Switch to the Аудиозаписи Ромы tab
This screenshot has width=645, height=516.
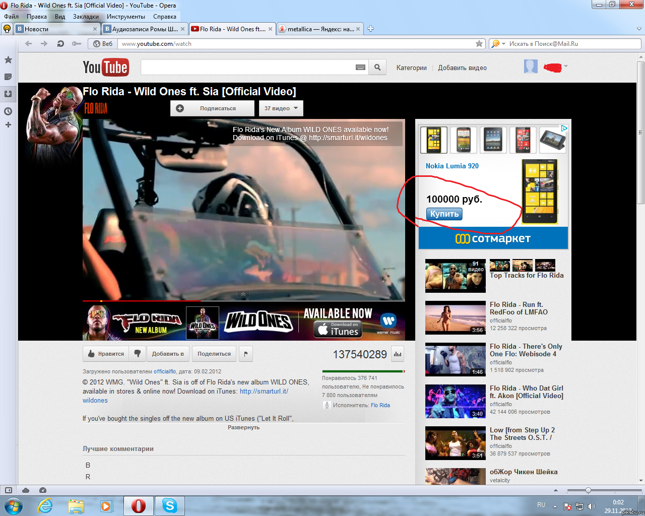coord(145,29)
